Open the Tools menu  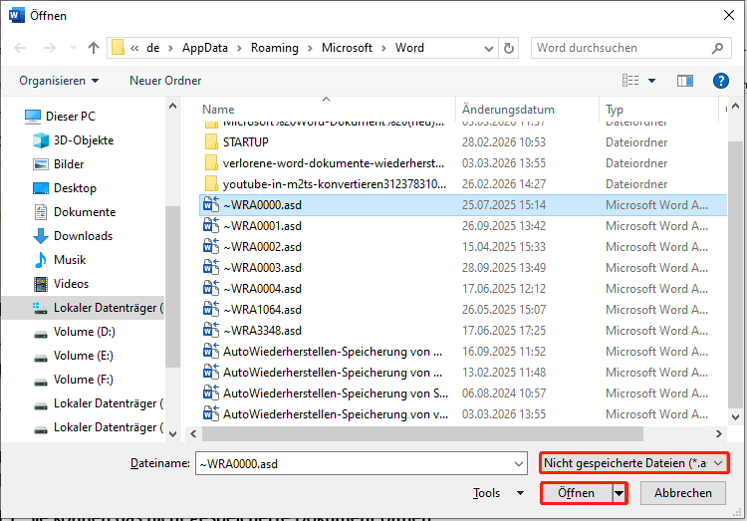click(498, 493)
